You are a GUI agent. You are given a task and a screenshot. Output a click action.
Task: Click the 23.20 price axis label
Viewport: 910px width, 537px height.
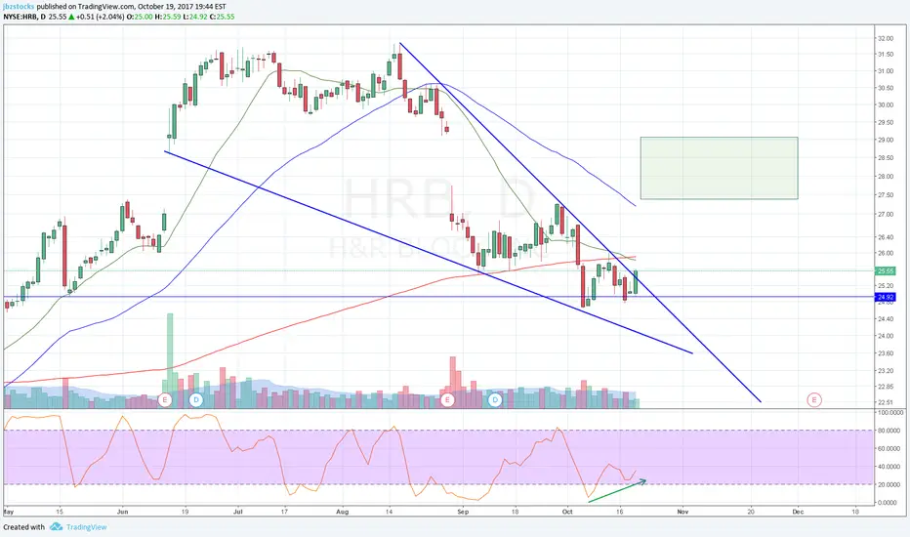pos(885,370)
